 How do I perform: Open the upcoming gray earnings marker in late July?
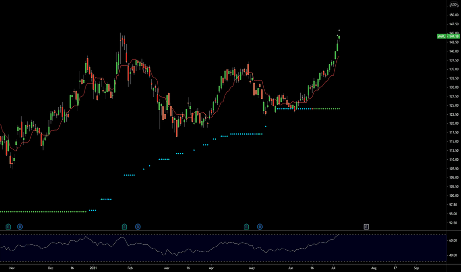[367, 227]
